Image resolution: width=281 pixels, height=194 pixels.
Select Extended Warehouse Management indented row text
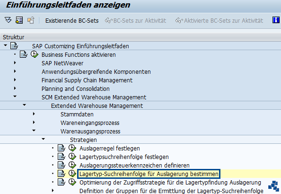pos(97,106)
